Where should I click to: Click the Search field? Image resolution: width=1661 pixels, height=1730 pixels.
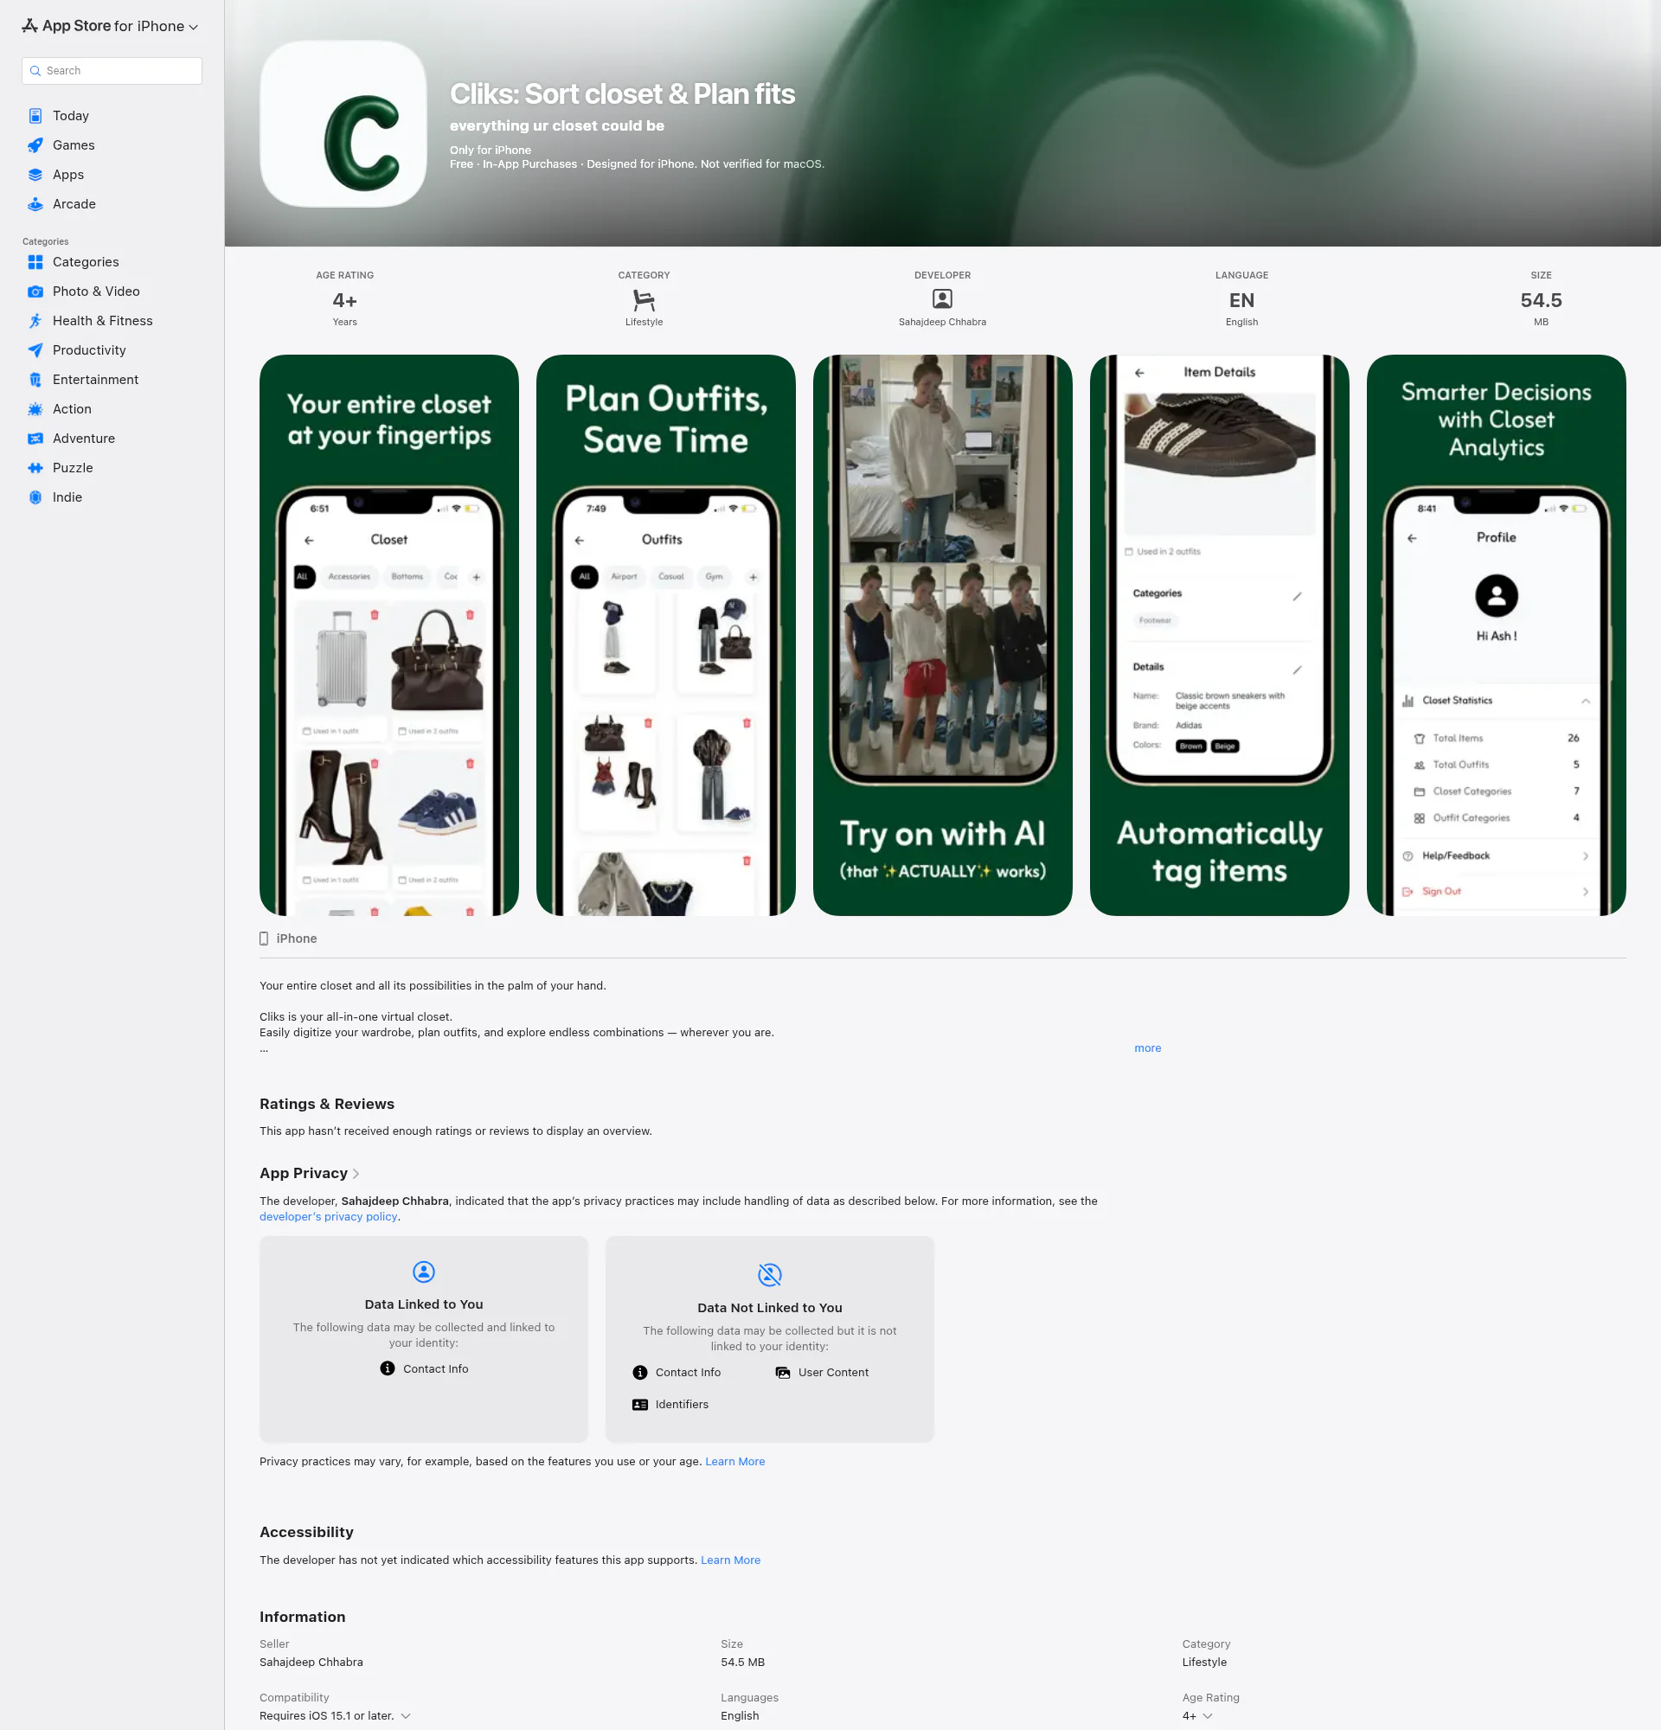(112, 71)
